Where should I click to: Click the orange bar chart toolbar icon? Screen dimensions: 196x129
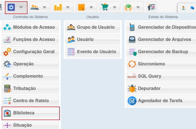pyautogui.click(x=58, y=7)
